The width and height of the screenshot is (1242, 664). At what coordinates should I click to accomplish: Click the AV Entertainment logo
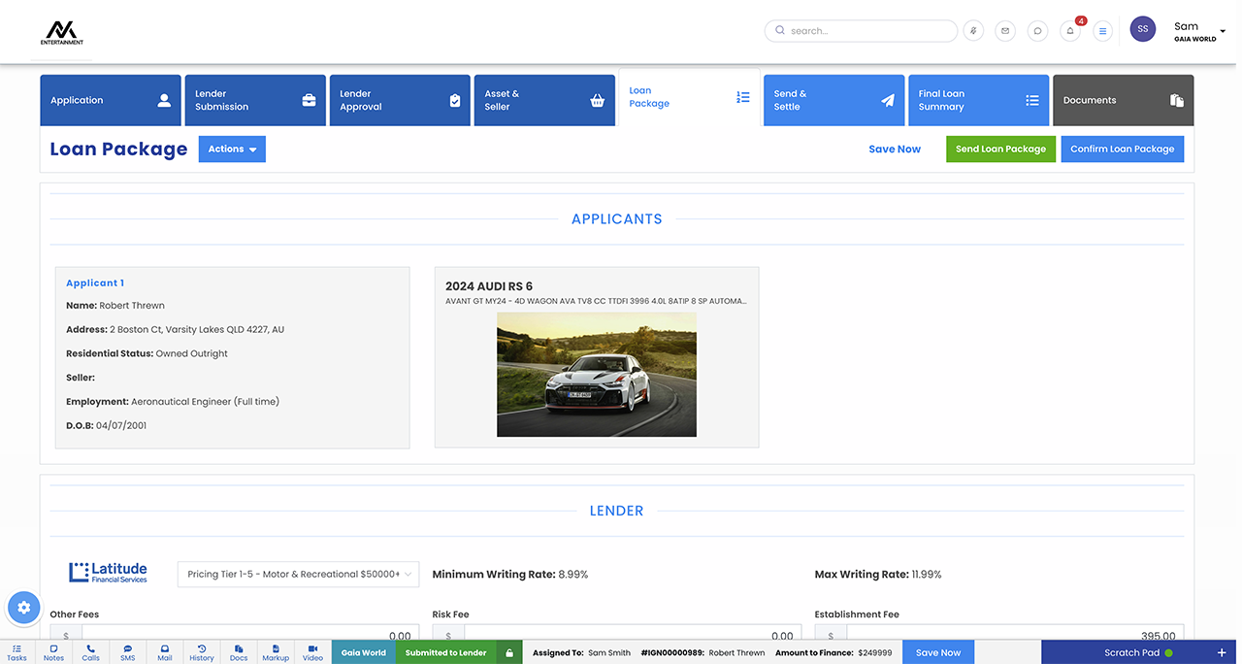[x=62, y=32]
